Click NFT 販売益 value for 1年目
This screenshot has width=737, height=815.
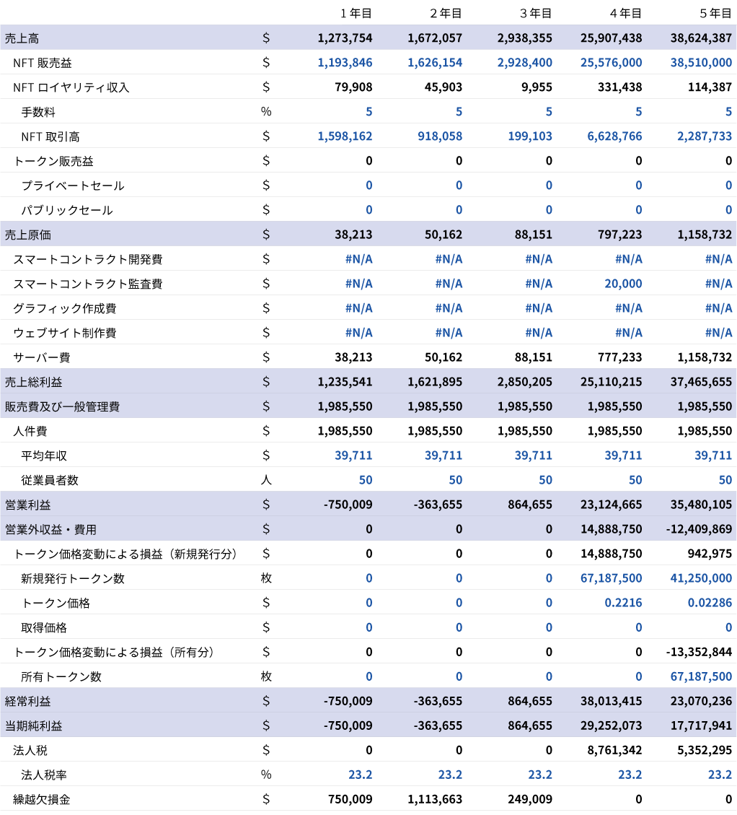[345, 62]
